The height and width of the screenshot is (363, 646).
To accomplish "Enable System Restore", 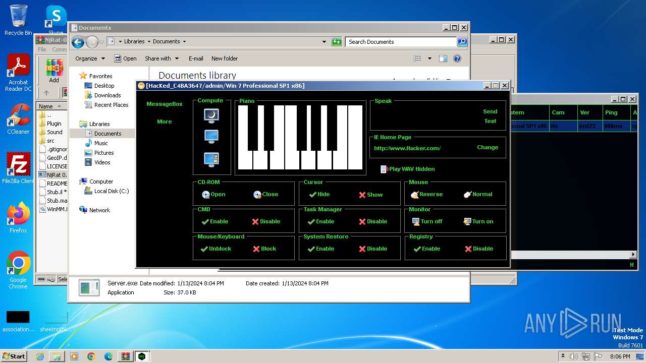I will (x=321, y=249).
